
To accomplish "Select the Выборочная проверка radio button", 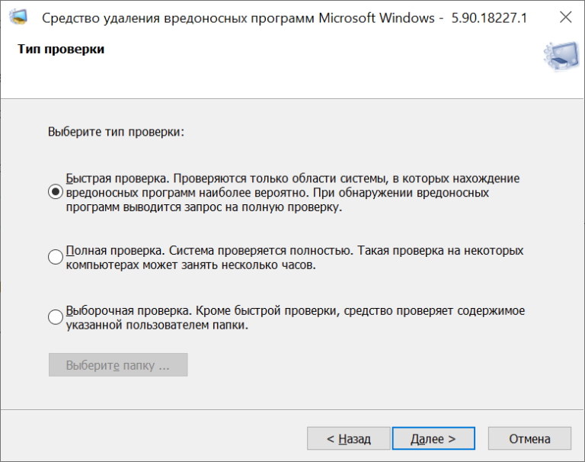I will pyautogui.click(x=55, y=317).
